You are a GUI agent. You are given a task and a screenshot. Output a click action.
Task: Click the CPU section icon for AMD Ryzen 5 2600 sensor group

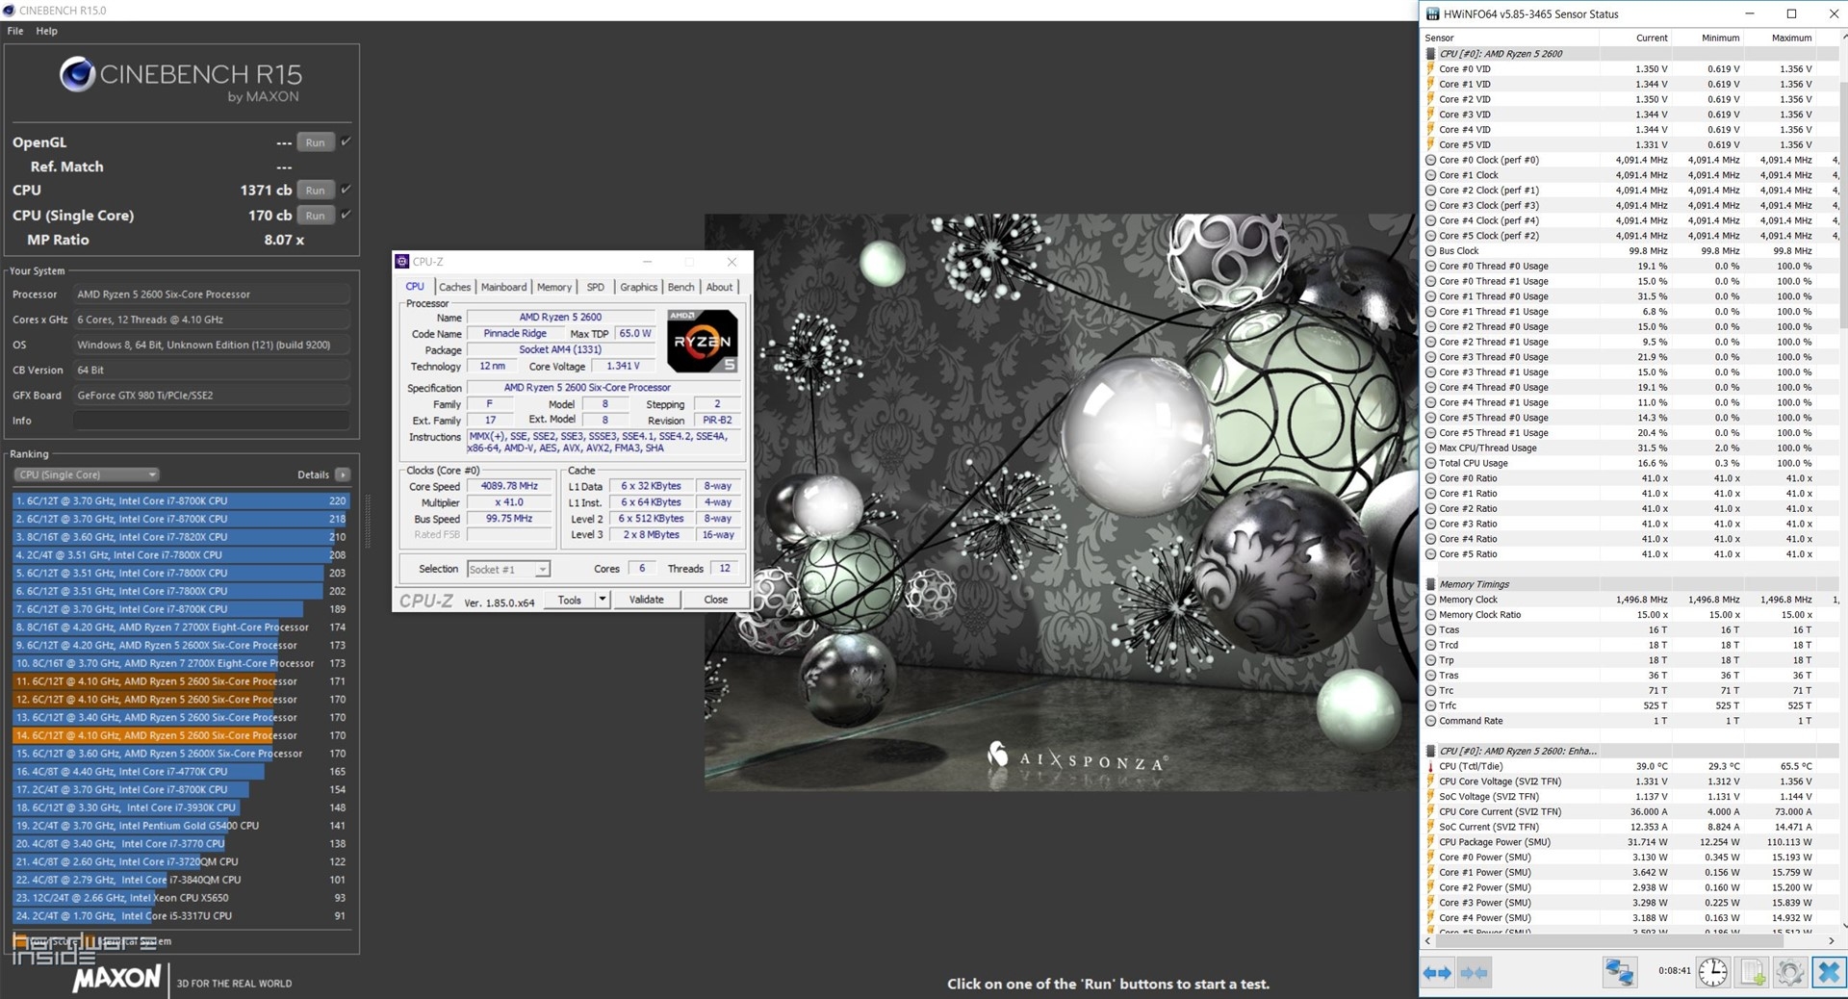tap(1430, 54)
